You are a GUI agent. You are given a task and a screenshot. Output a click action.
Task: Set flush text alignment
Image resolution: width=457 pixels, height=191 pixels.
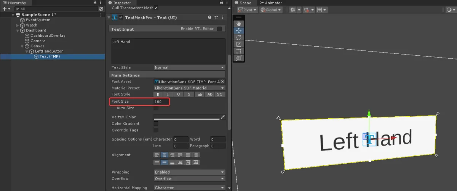188,155
